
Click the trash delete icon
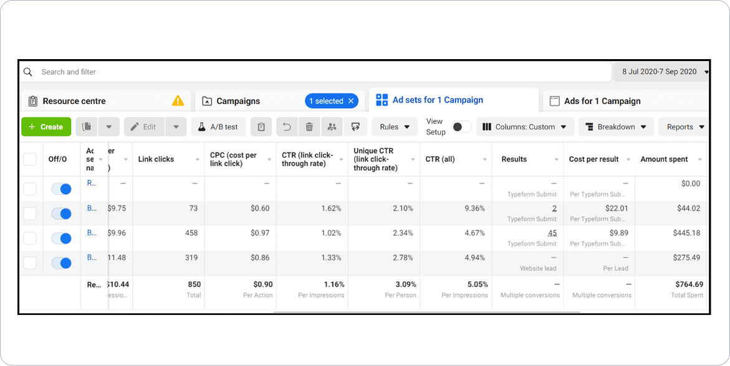[309, 127]
